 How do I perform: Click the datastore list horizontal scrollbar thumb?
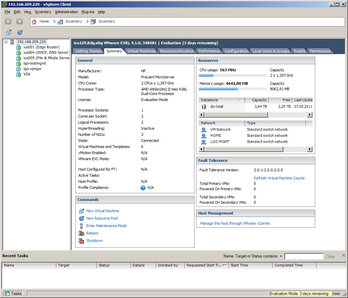[236, 115]
